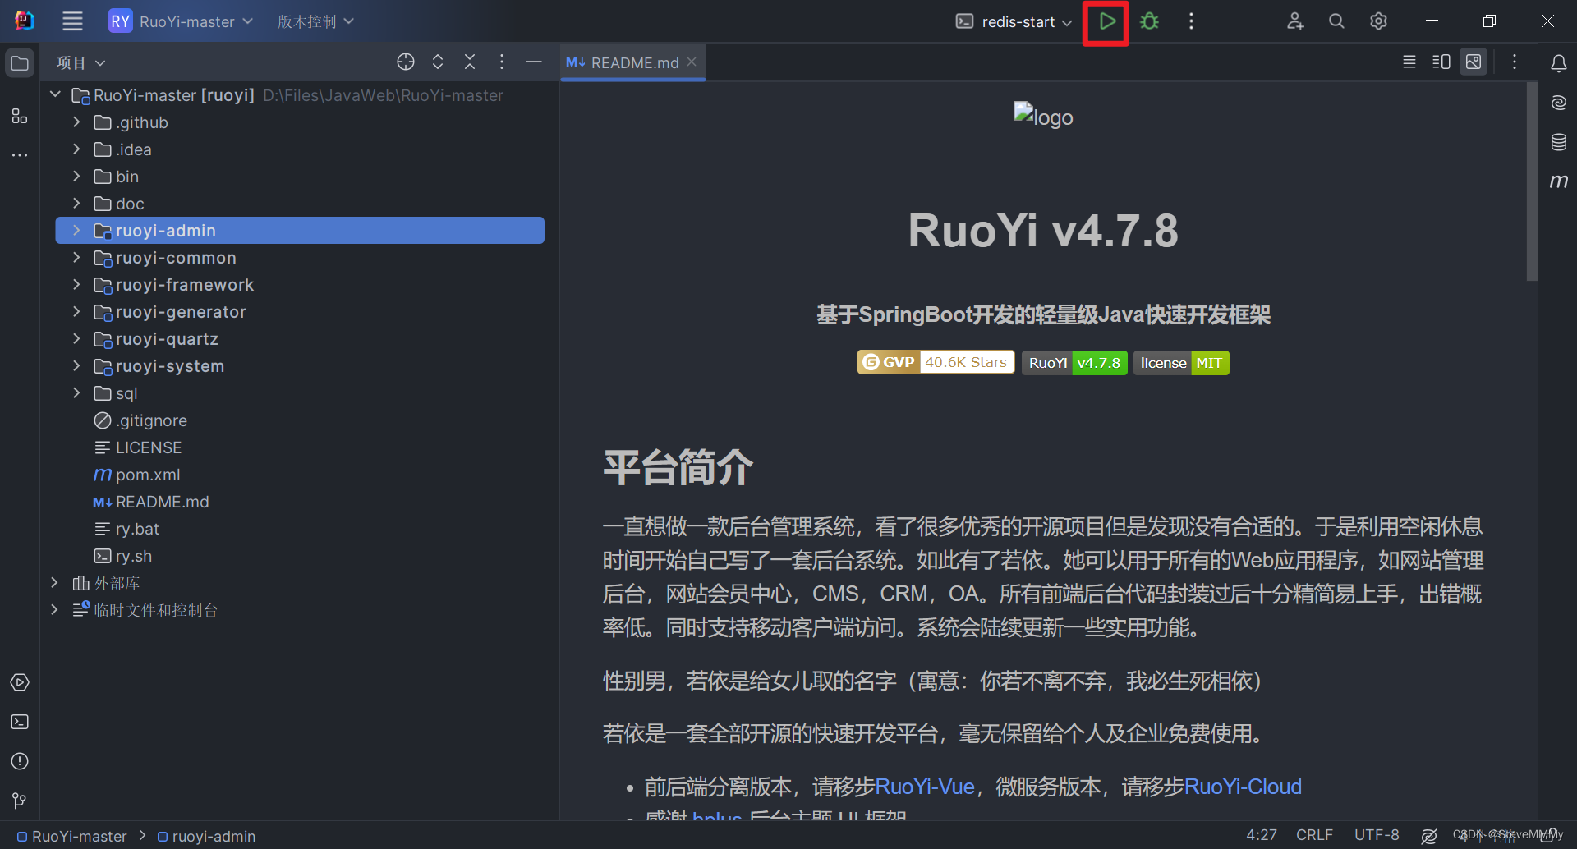Expand the sql folder
The height and width of the screenshot is (849, 1577).
coord(76,393)
